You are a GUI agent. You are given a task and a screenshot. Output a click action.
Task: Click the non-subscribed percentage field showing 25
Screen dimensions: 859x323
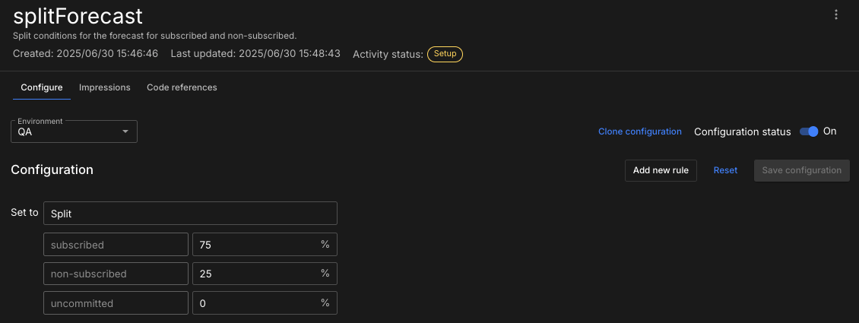255,274
